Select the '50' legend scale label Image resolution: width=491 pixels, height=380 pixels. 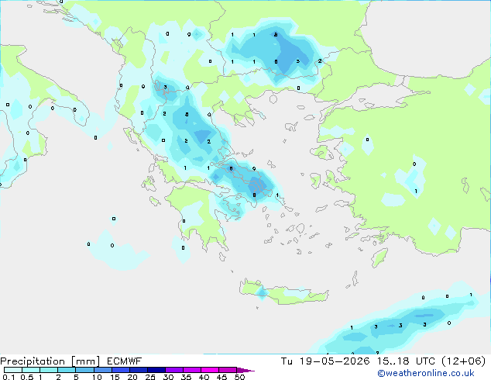239,377
